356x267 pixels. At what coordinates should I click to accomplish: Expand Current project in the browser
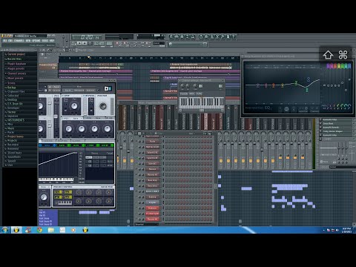(16, 54)
